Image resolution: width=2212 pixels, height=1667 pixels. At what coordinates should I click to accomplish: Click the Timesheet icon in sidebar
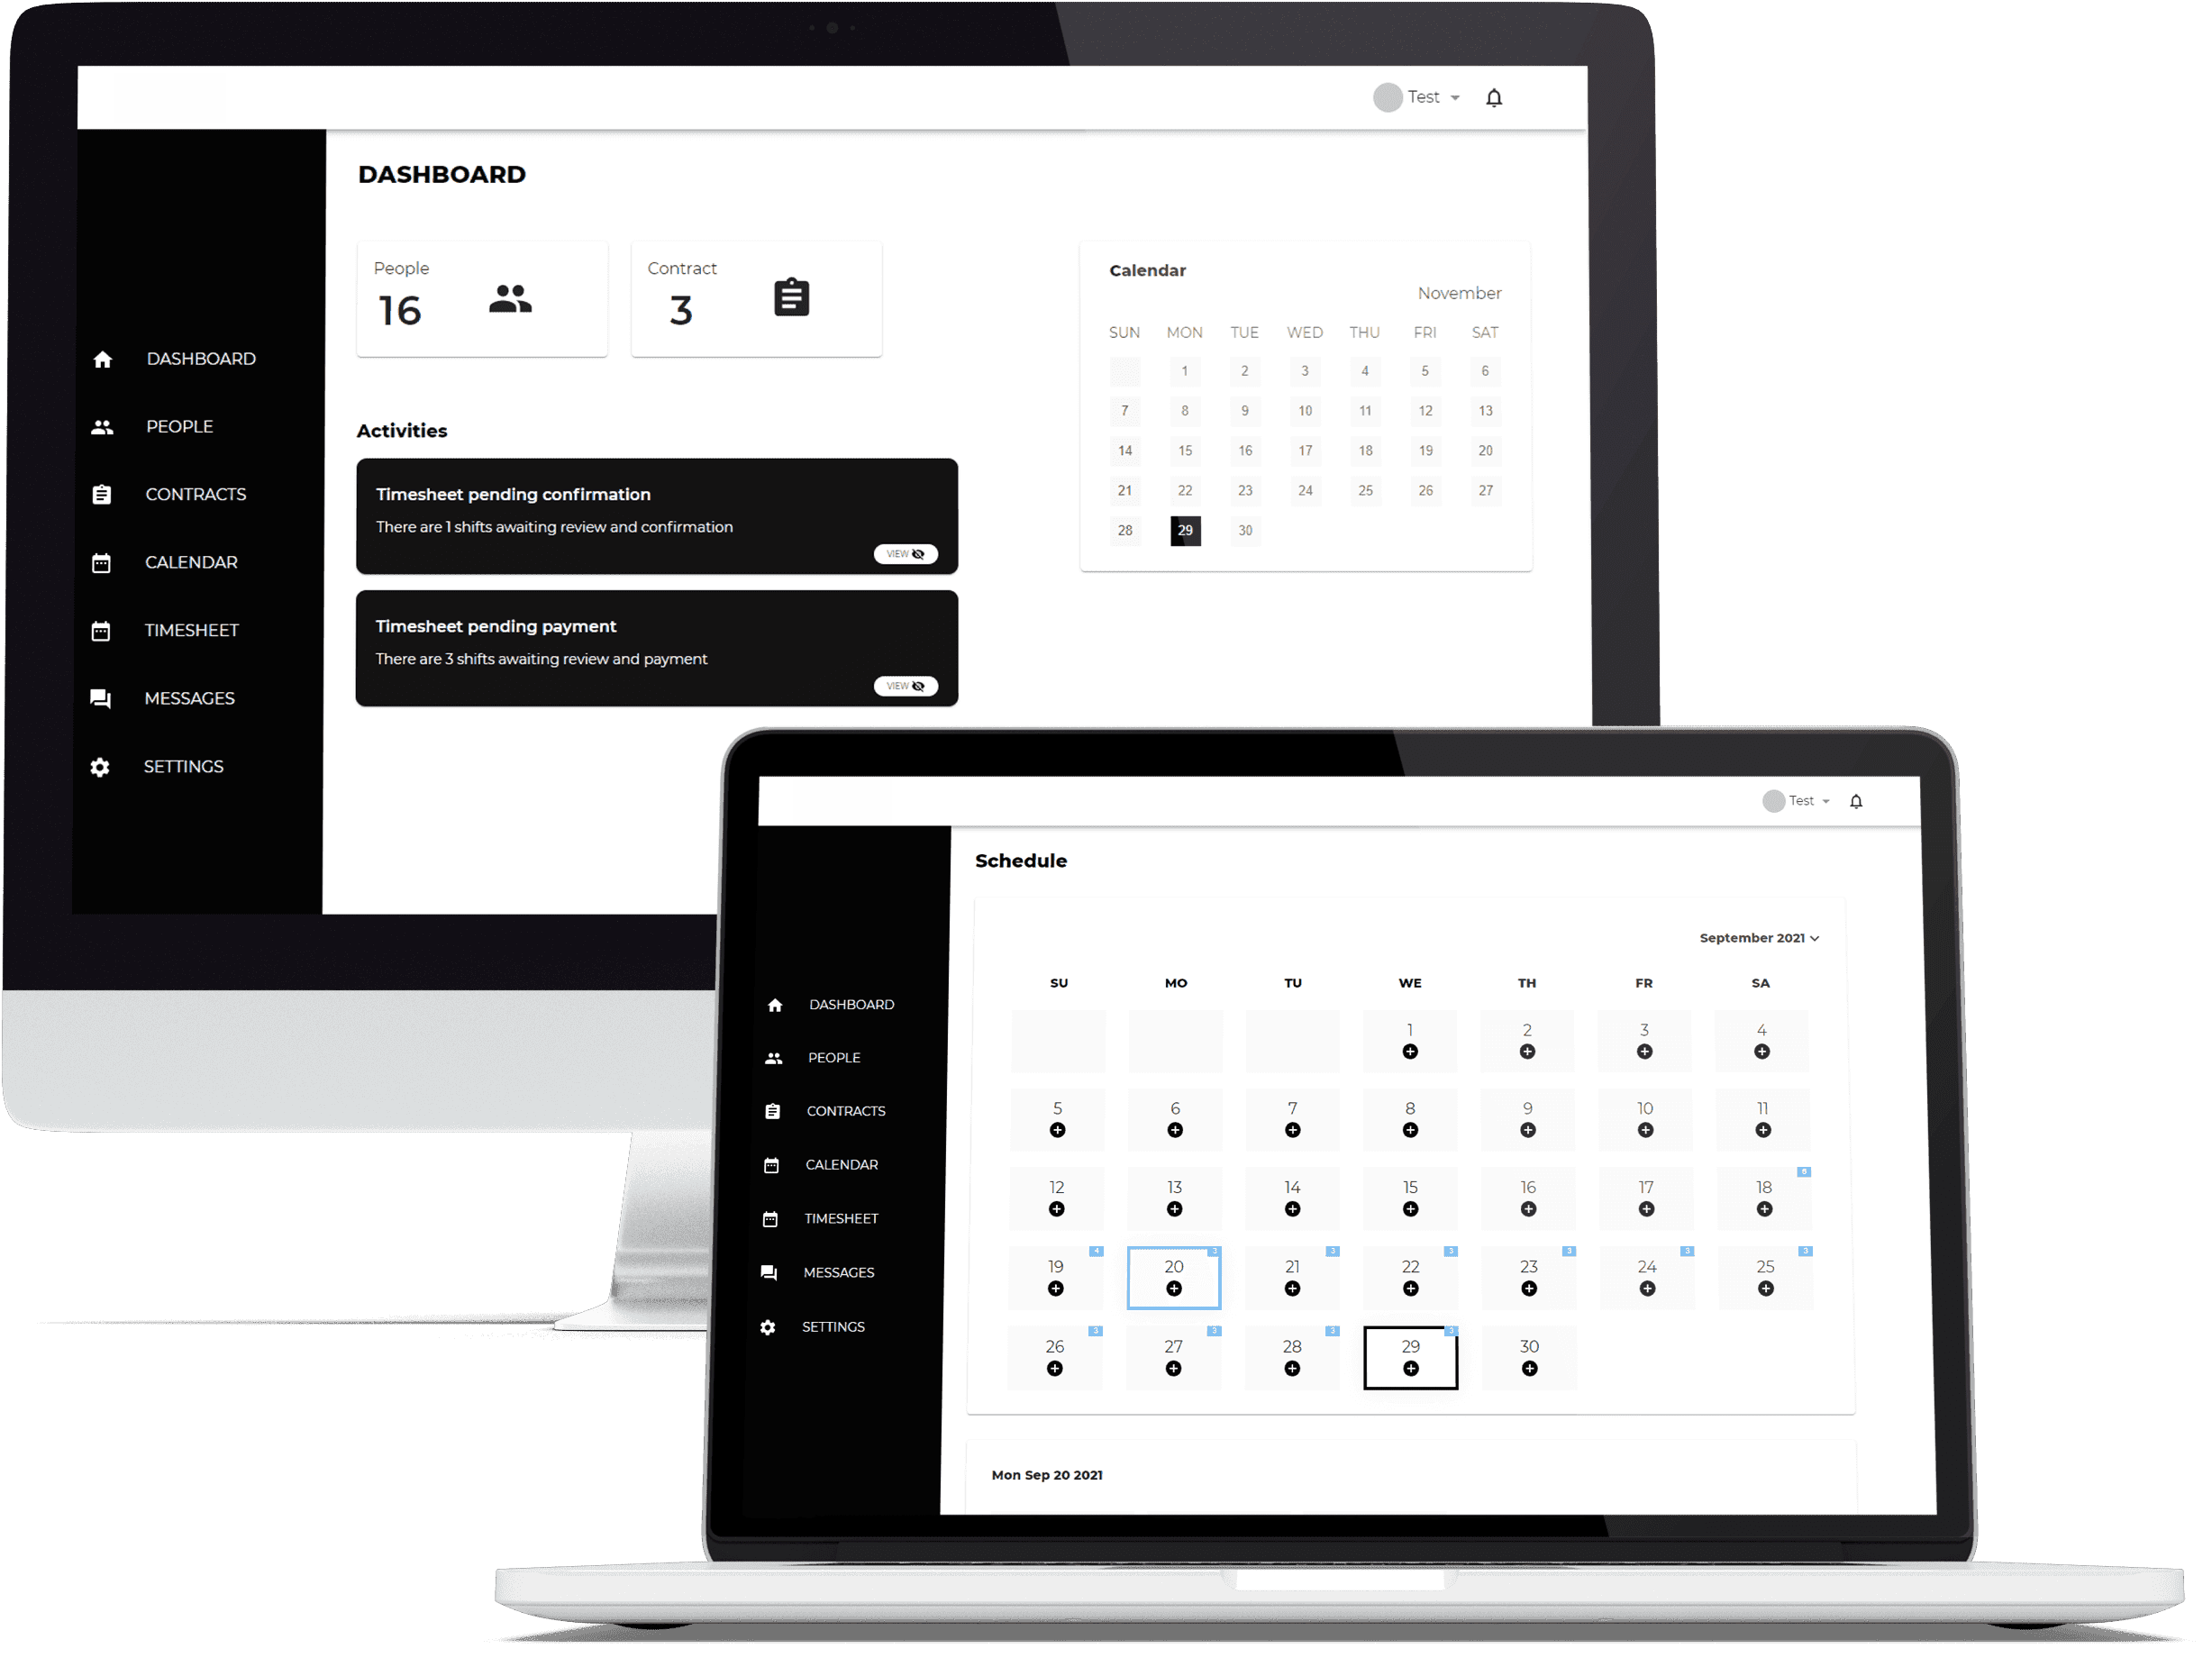tap(100, 631)
